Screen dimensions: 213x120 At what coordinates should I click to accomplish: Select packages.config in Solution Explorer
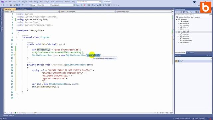187,40
